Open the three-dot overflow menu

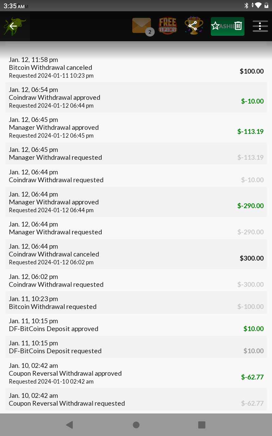click(x=260, y=26)
